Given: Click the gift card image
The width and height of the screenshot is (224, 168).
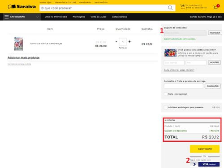Looking at the screenshot, I should click(x=170, y=53).
